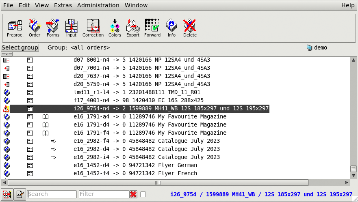The image size is (358, 202).
Task: Open the Forward tool
Action: 152,28
